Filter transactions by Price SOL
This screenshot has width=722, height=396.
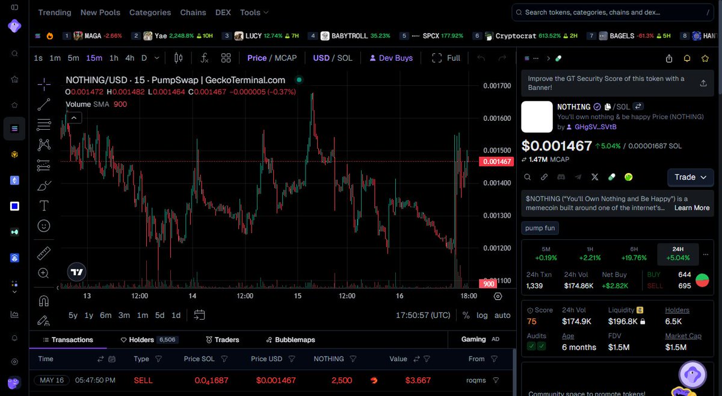click(x=224, y=359)
